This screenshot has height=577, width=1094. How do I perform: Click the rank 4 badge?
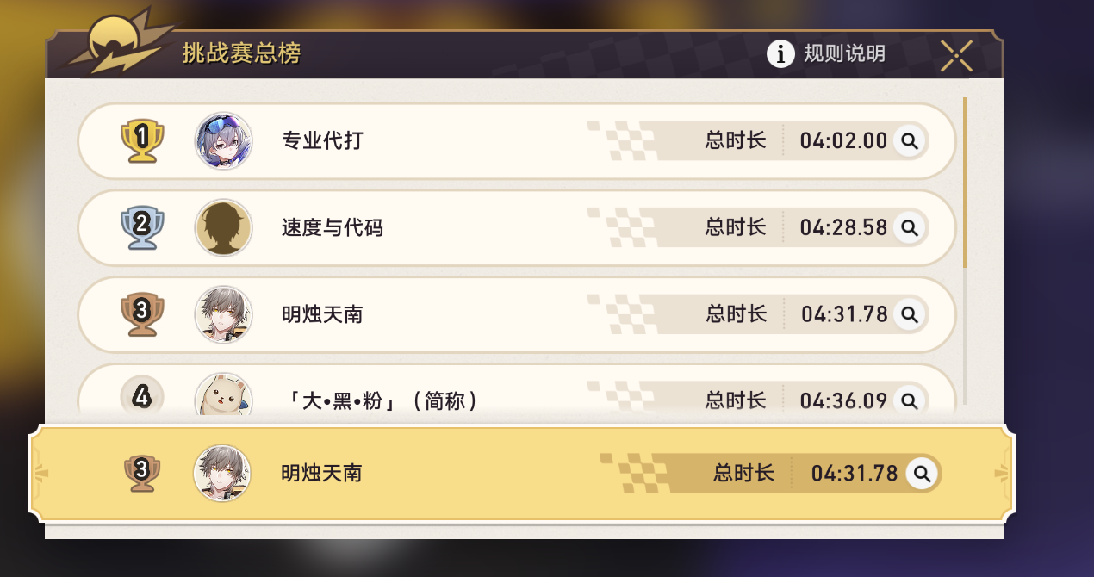pyautogui.click(x=142, y=396)
